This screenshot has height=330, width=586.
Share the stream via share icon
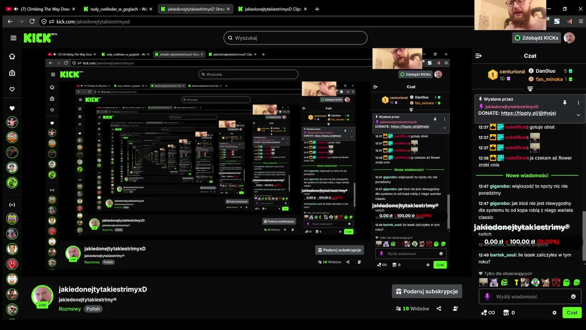(x=439, y=309)
